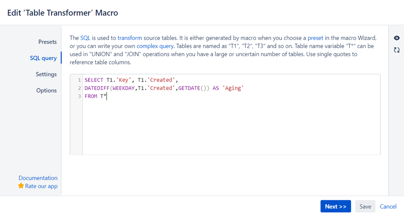Cancel the macro editing dialog
The image size is (404, 216).
[x=388, y=206]
